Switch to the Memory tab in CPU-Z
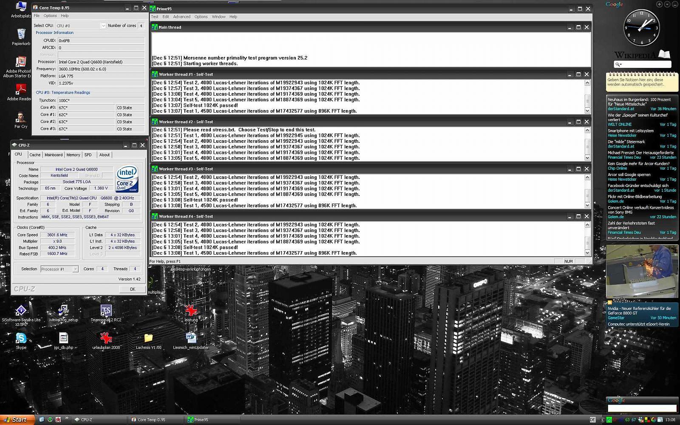Viewport: 680px width, 425px height. [73, 155]
